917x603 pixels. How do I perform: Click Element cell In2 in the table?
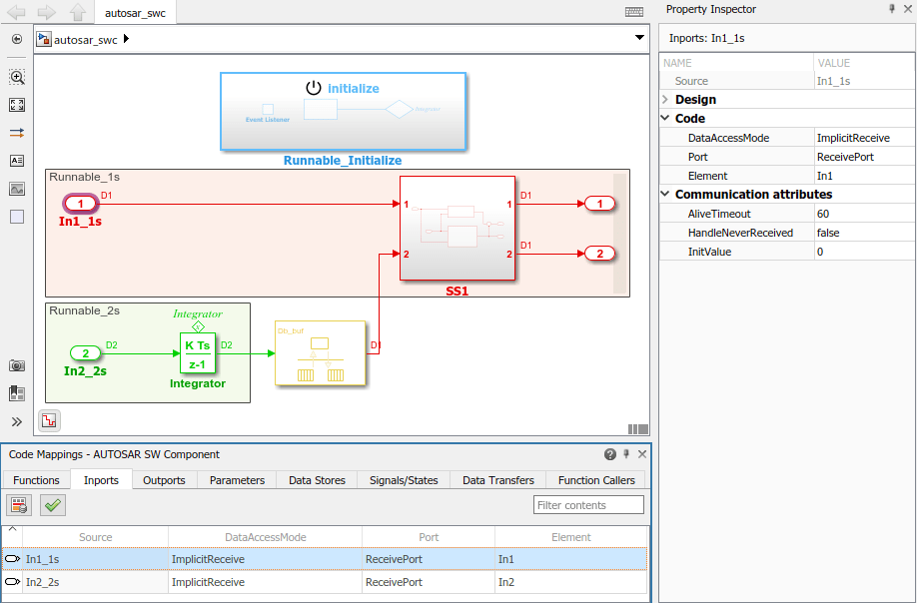(571, 582)
